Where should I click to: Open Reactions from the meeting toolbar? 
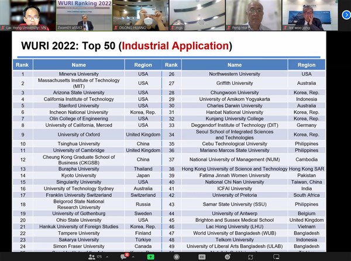click(x=228, y=257)
